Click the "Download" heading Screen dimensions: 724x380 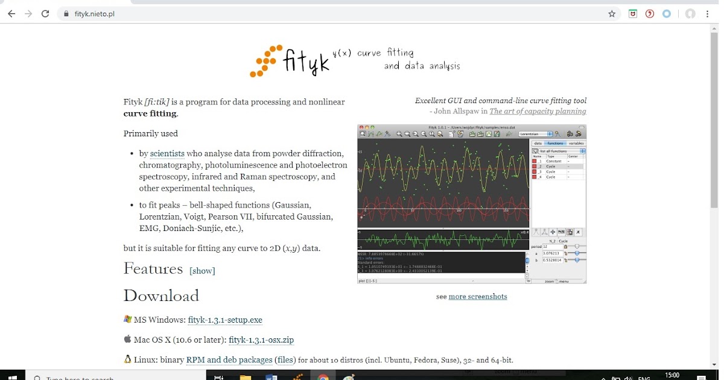(x=161, y=296)
